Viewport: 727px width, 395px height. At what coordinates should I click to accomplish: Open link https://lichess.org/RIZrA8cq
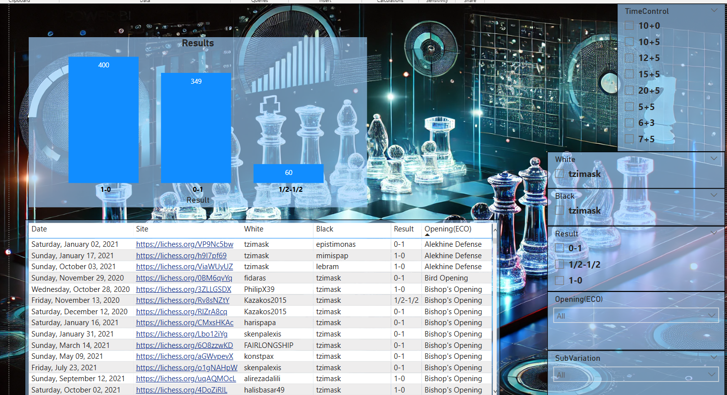[x=182, y=312]
